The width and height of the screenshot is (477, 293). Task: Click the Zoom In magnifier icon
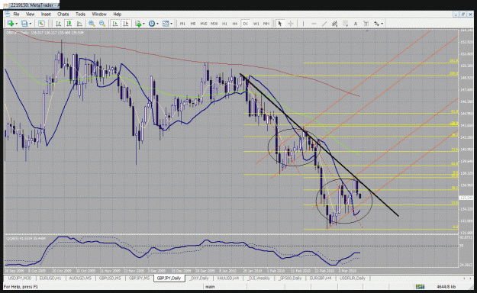[x=92, y=24]
